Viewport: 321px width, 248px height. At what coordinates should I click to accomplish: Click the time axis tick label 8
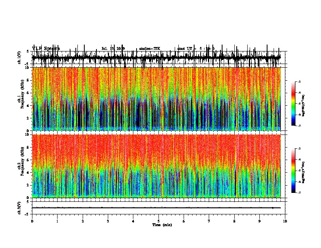[234, 221]
